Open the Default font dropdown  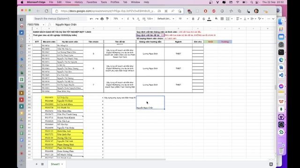165,19
